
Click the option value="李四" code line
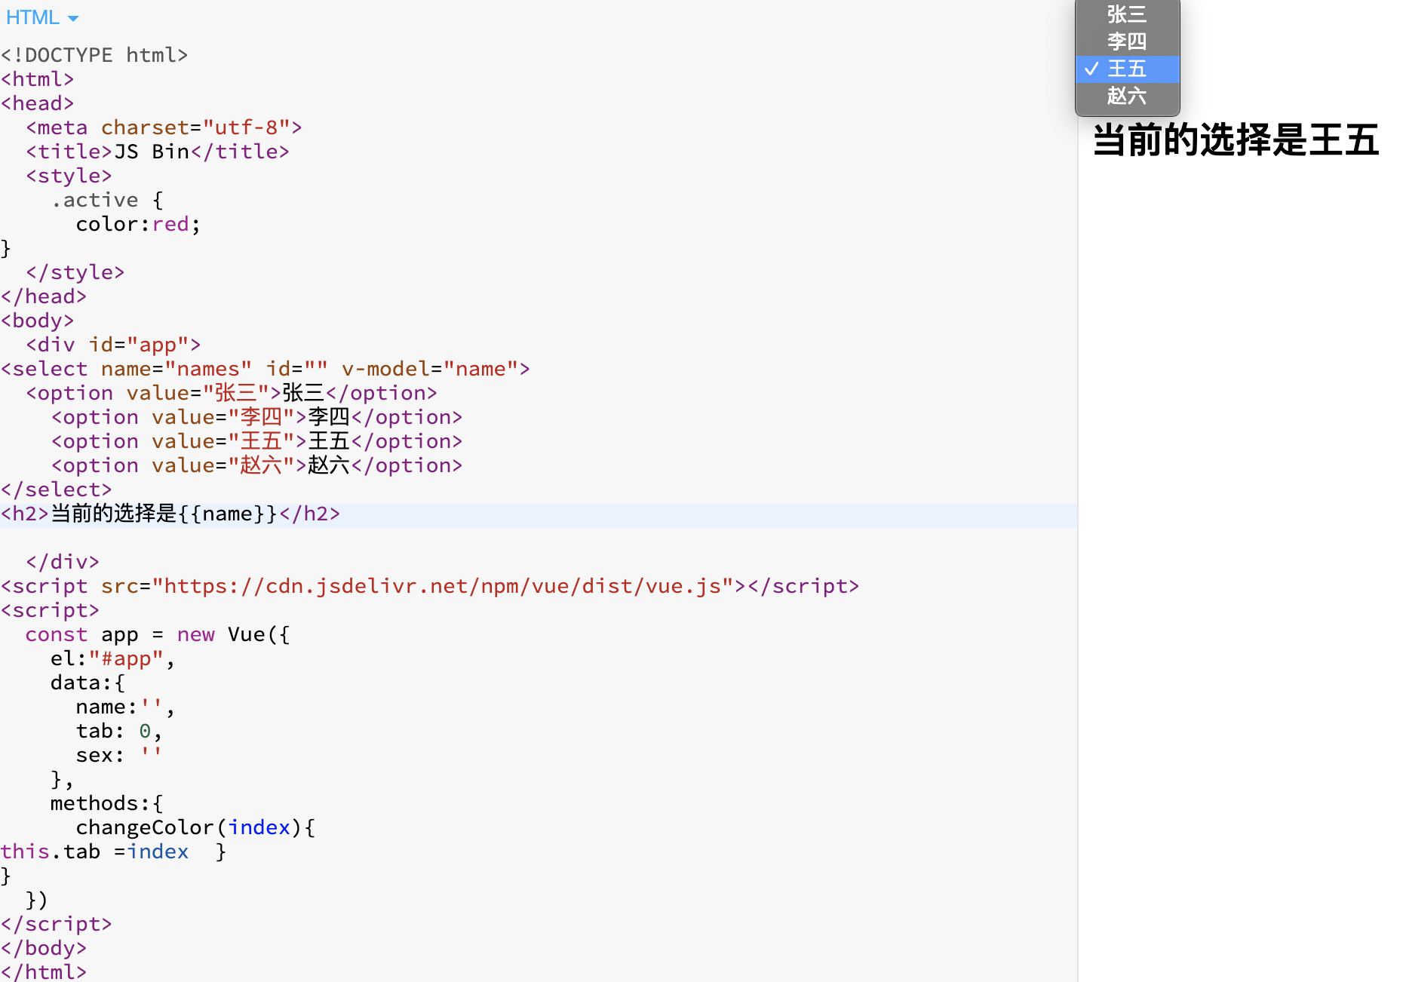pyautogui.click(x=256, y=417)
